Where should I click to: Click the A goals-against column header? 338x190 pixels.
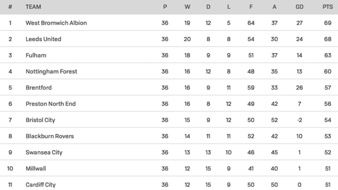[x=274, y=7]
